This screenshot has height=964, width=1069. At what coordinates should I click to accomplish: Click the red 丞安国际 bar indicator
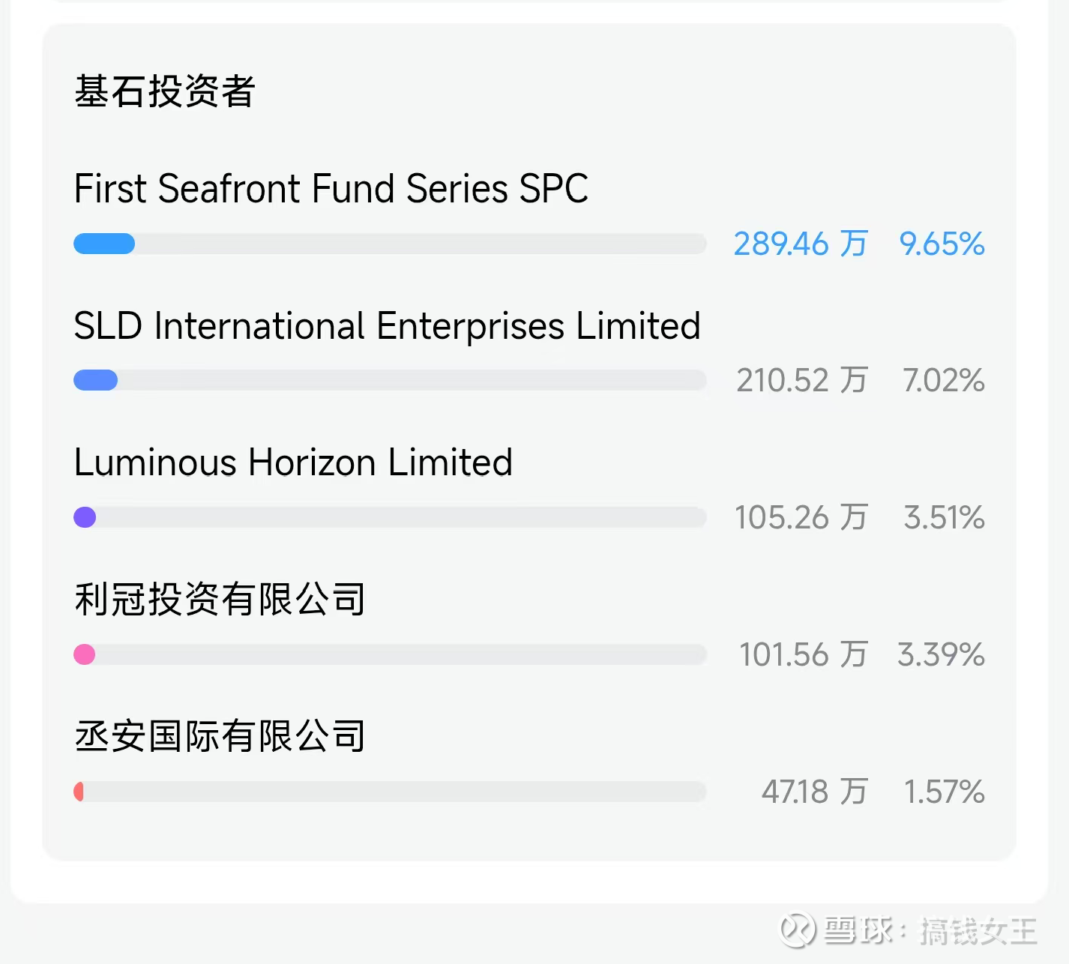pyautogui.click(x=79, y=792)
